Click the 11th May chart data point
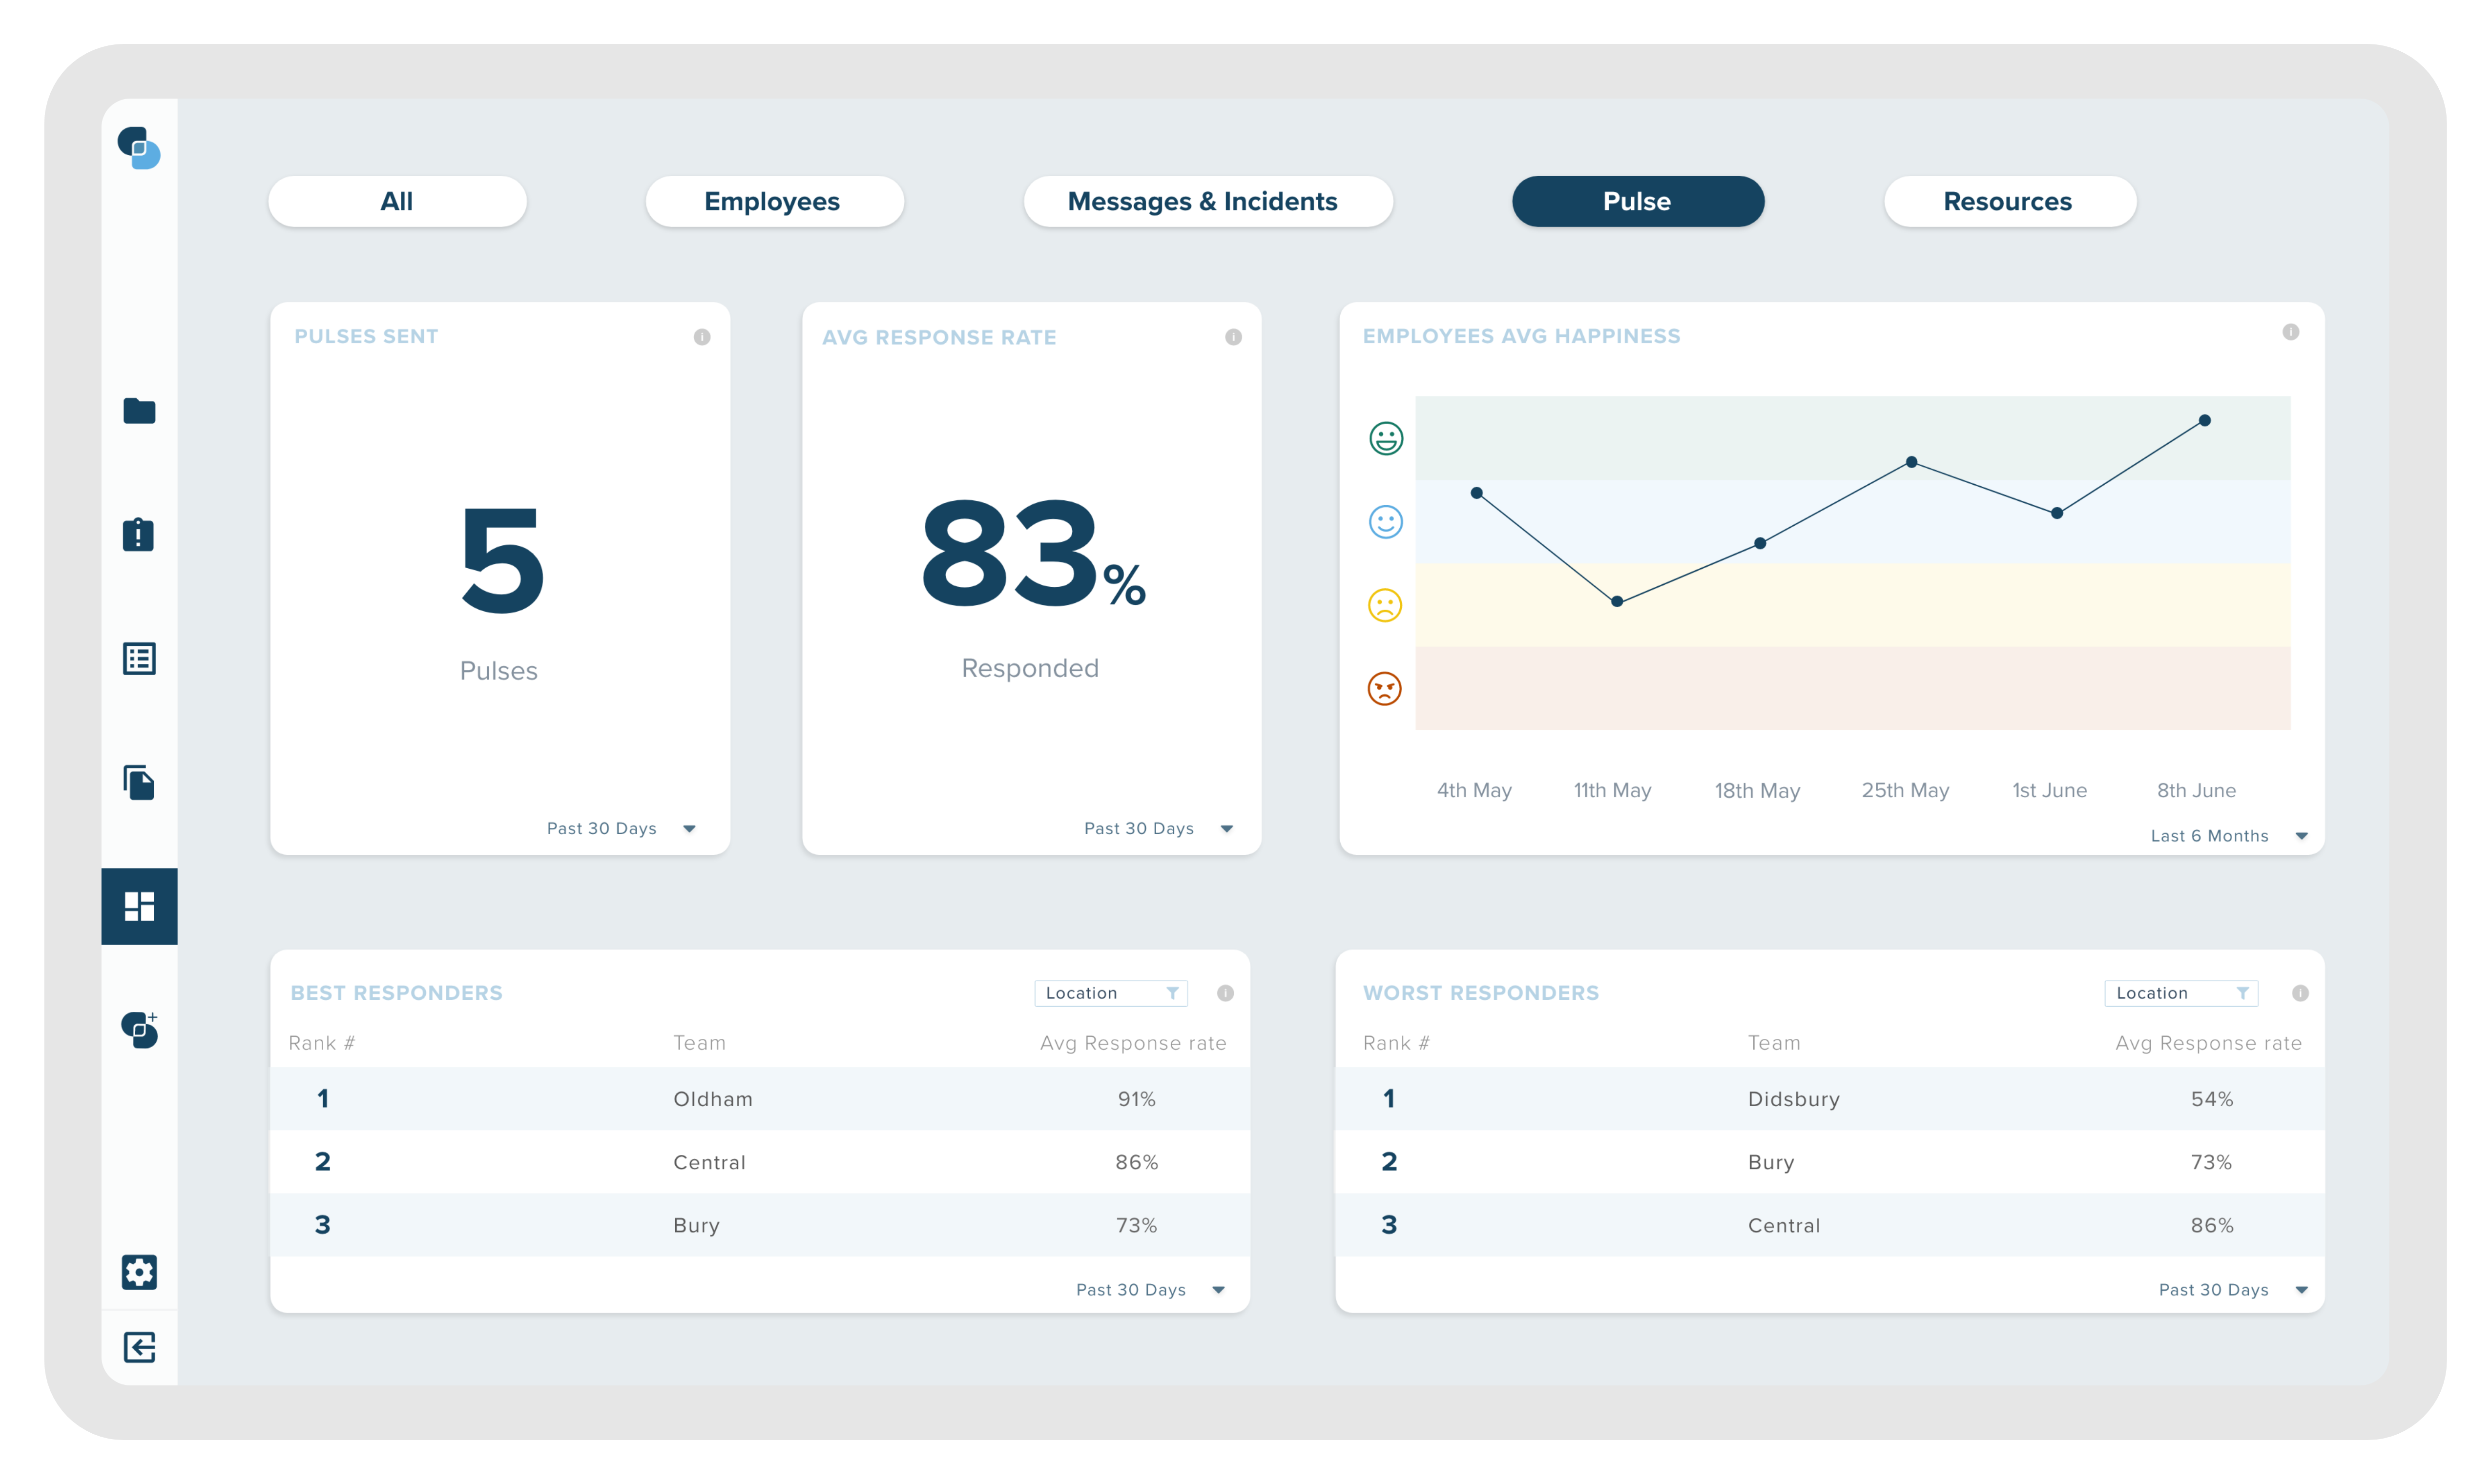 point(1616,601)
